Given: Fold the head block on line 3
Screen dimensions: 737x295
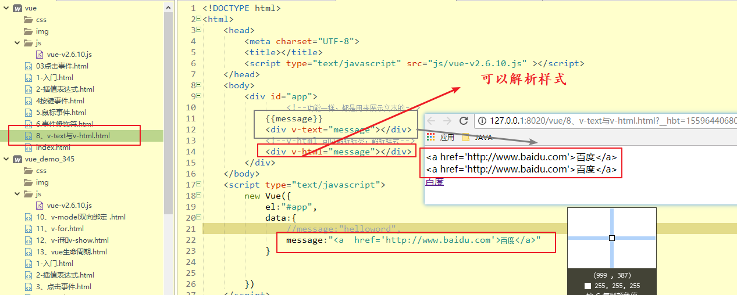Looking at the screenshot, I should [198, 30].
